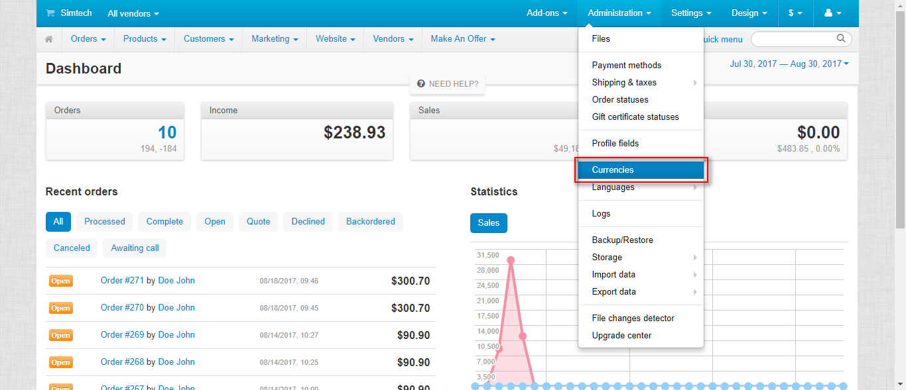Click the 08/14/2017, 10:27 timestamp
Viewport: 906px width, 390px height.
pyautogui.click(x=289, y=336)
